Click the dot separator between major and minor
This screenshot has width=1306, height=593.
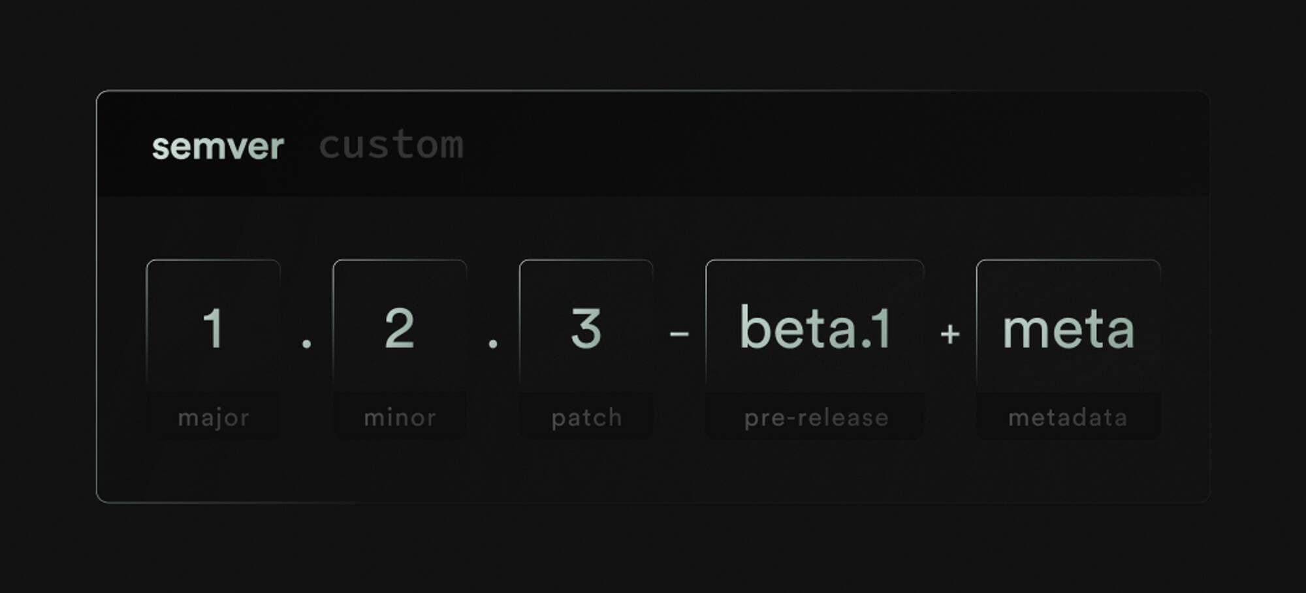pos(306,342)
